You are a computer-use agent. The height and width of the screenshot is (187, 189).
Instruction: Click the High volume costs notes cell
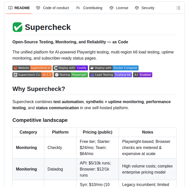pyautogui.click(x=147, y=169)
